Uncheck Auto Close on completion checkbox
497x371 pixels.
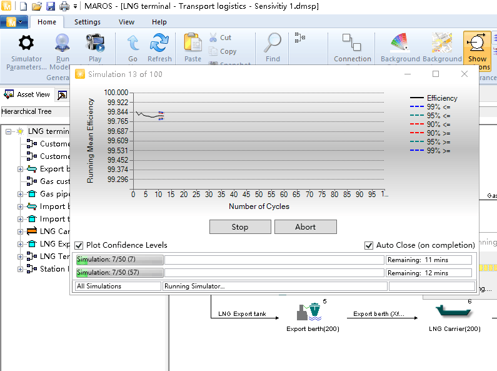[x=369, y=245]
